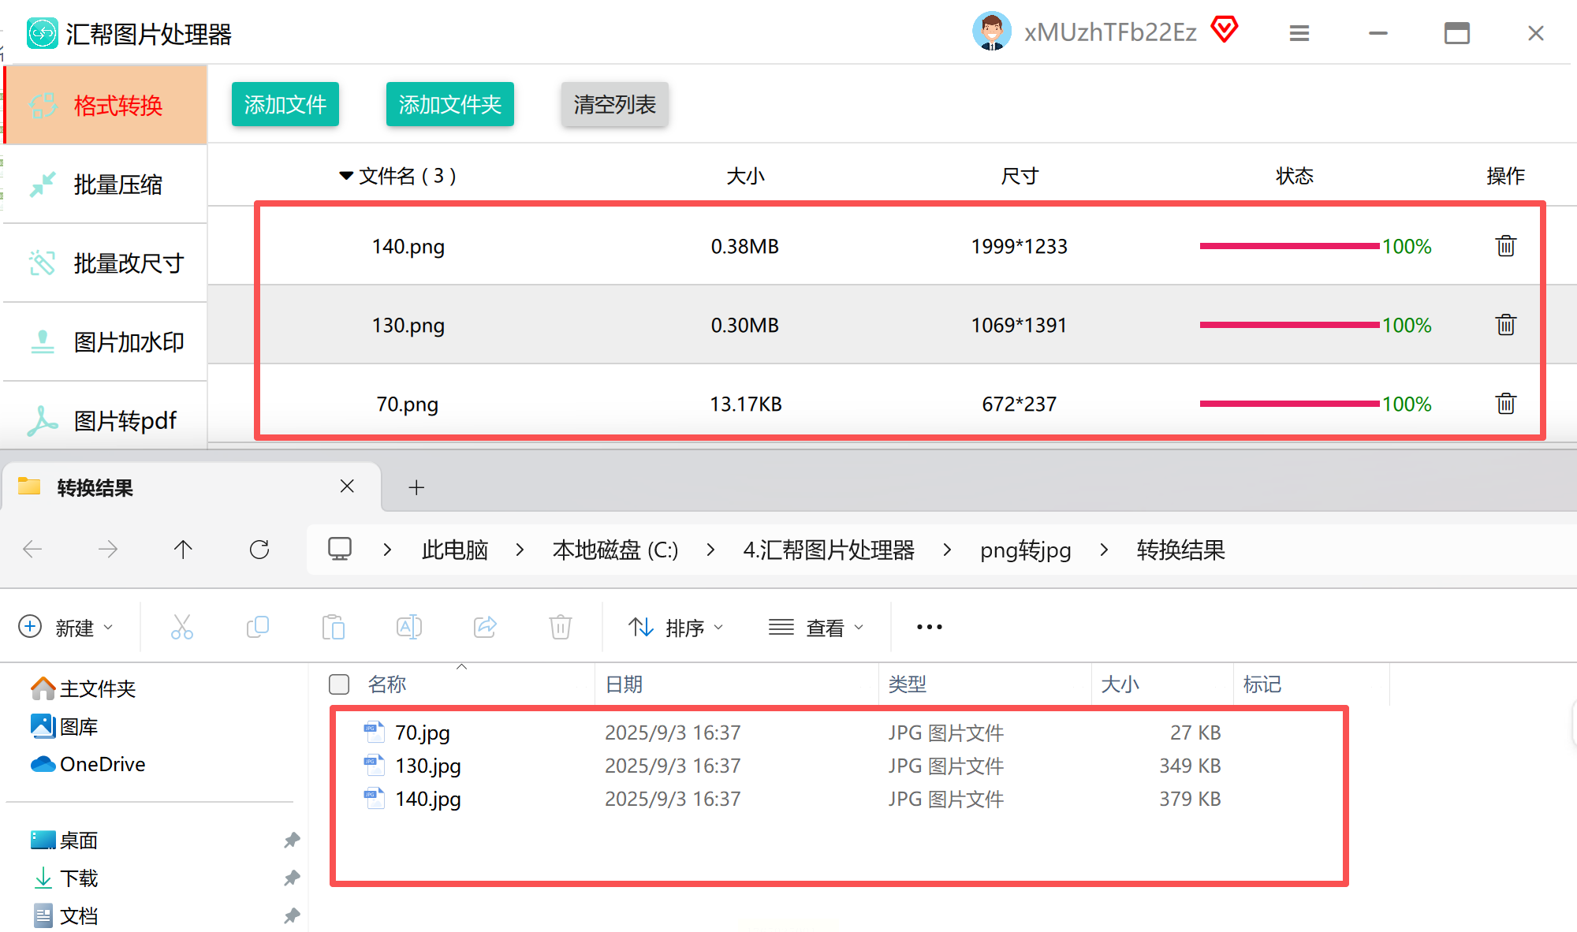Viewport: 1577px width, 932px height.
Task: Click the 添加文件 button
Action: 285,104
